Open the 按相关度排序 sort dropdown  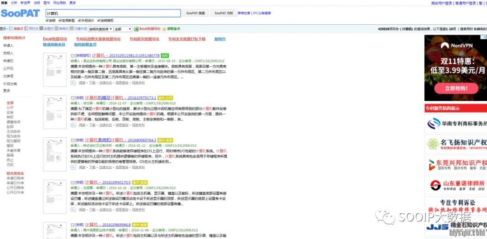tap(100, 29)
